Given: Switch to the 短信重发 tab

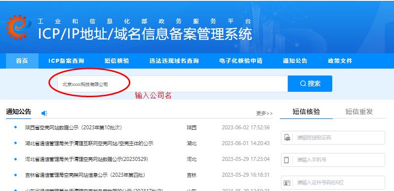Looking at the screenshot, I should 359,112.
